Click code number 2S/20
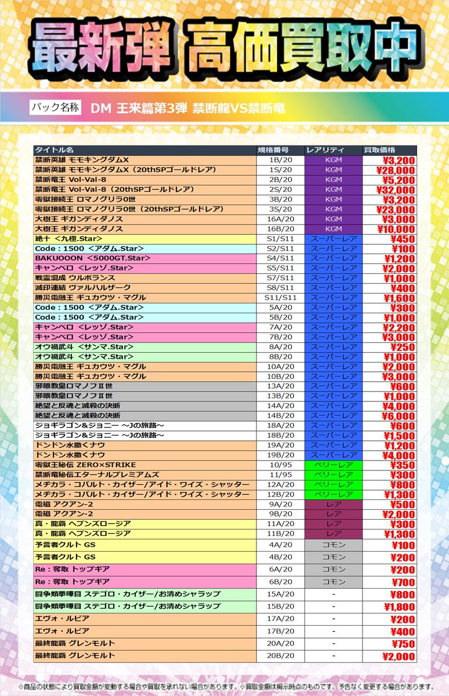The width and height of the screenshot is (449, 696). pyautogui.click(x=280, y=189)
